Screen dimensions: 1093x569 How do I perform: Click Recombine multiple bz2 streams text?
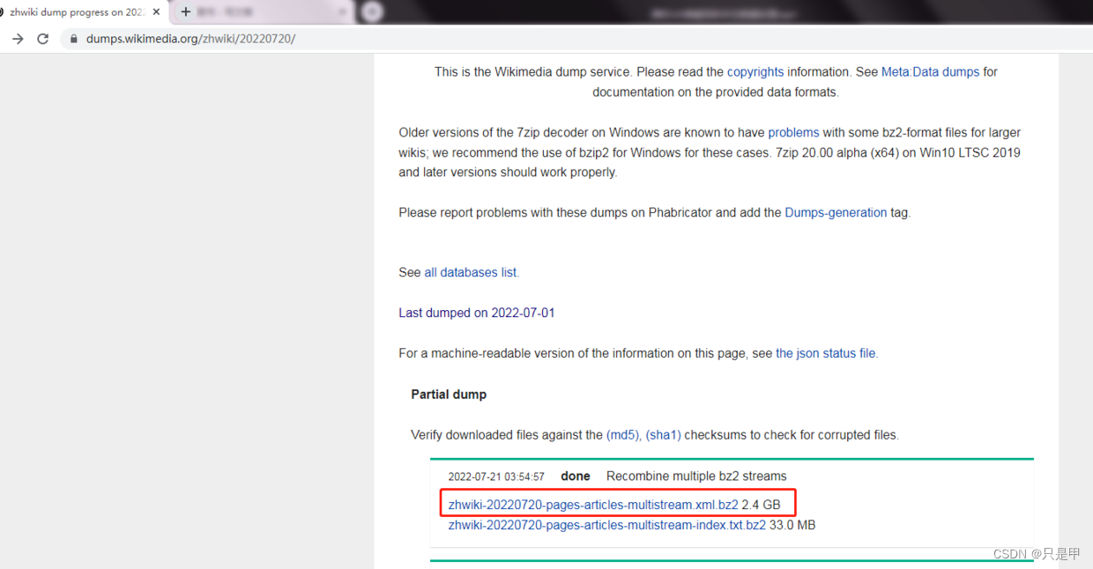(x=696, y=477)
